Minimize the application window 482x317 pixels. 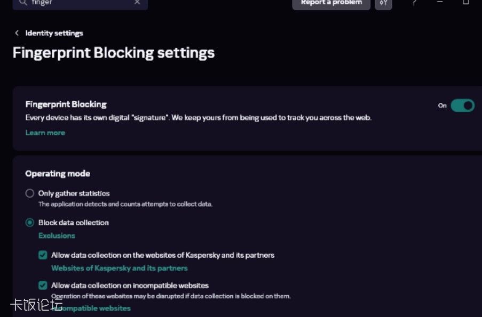(x=440, y=3)
